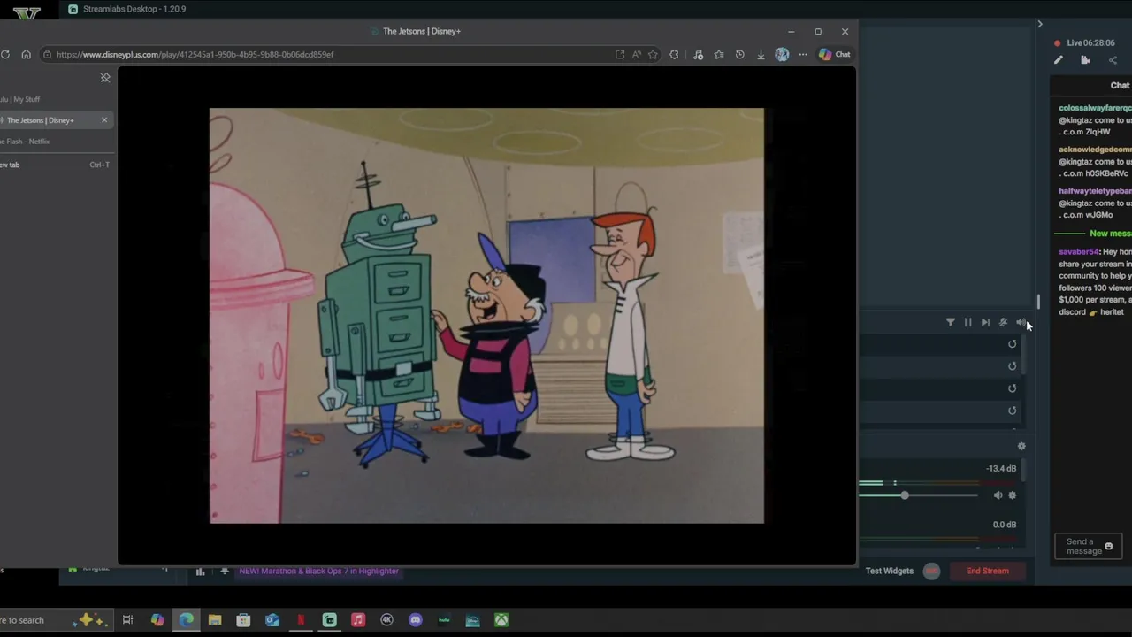The width and height of the screenshot is (1132, 637).
Task: Open Xbox app from the taskbar
Action: [x=501, y=620]
